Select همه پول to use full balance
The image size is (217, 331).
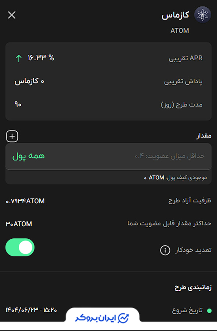tap(28, 156)
